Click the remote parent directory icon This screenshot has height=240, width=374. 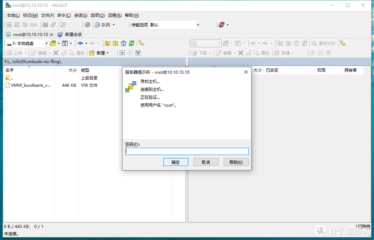[x=280, y=43]
